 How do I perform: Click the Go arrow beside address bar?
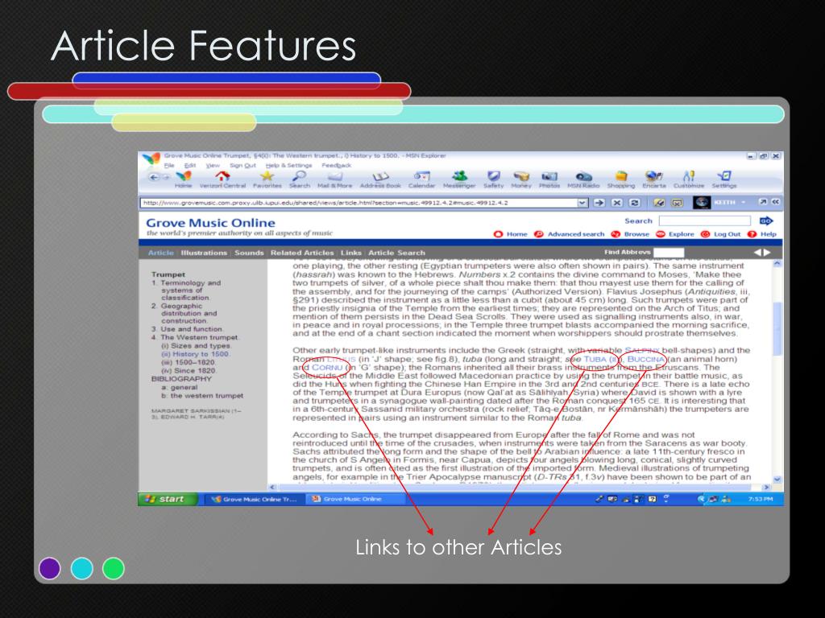coord(599,202)
